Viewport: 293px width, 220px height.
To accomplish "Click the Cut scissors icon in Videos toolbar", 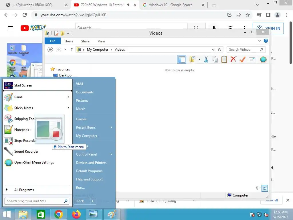I will pos(206,60).
